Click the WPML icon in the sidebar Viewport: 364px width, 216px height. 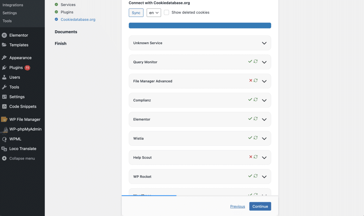click(x=4, y=139)
